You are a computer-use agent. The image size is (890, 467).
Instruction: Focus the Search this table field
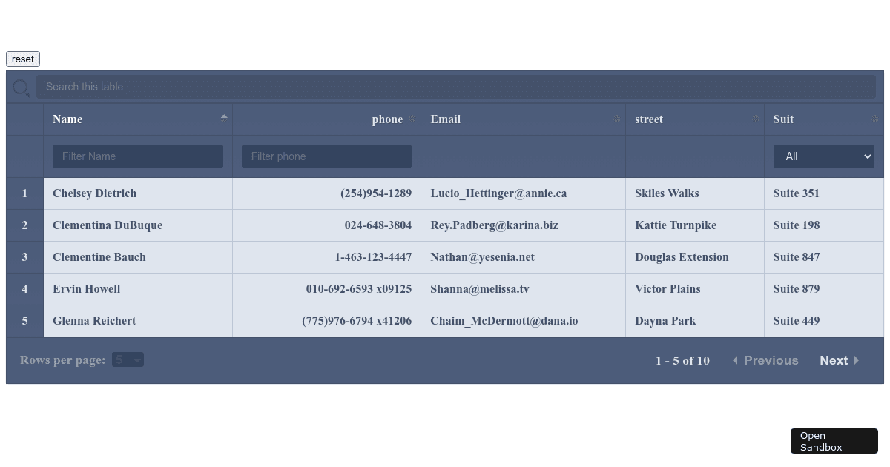455,87
